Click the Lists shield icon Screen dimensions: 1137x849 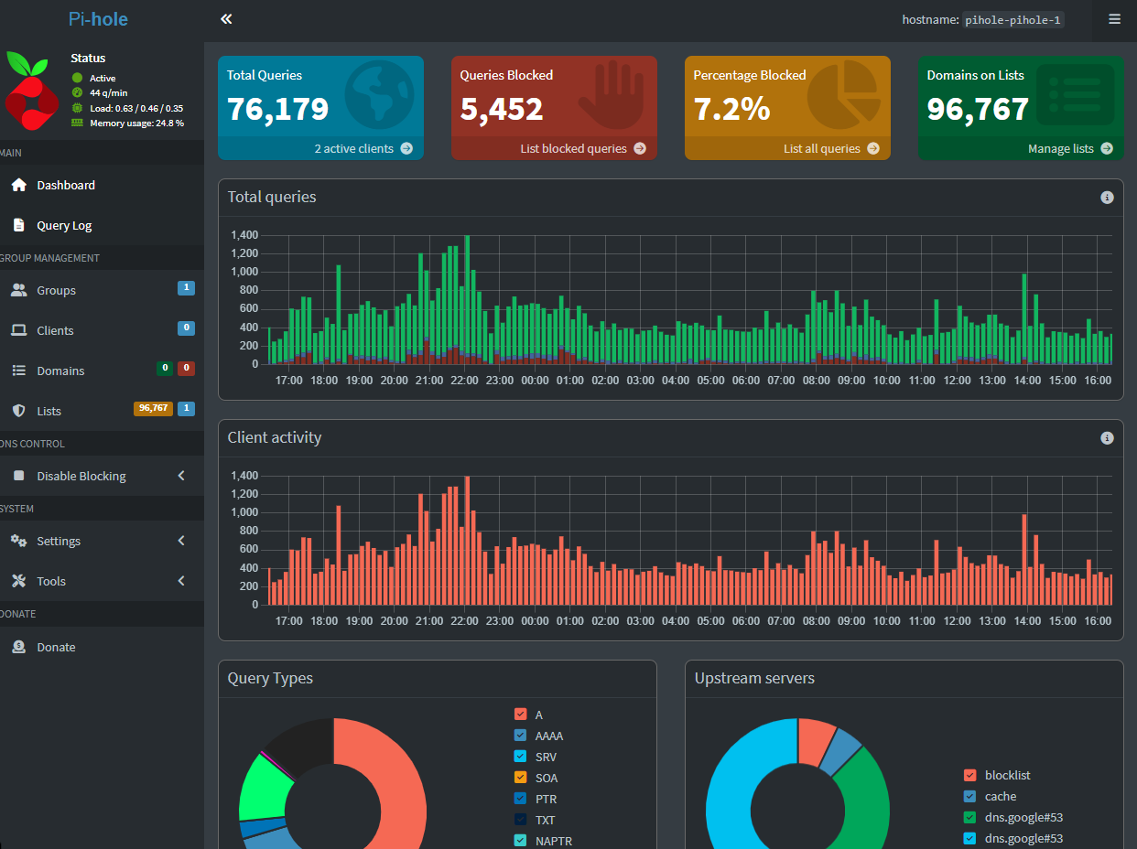point(18,411)
